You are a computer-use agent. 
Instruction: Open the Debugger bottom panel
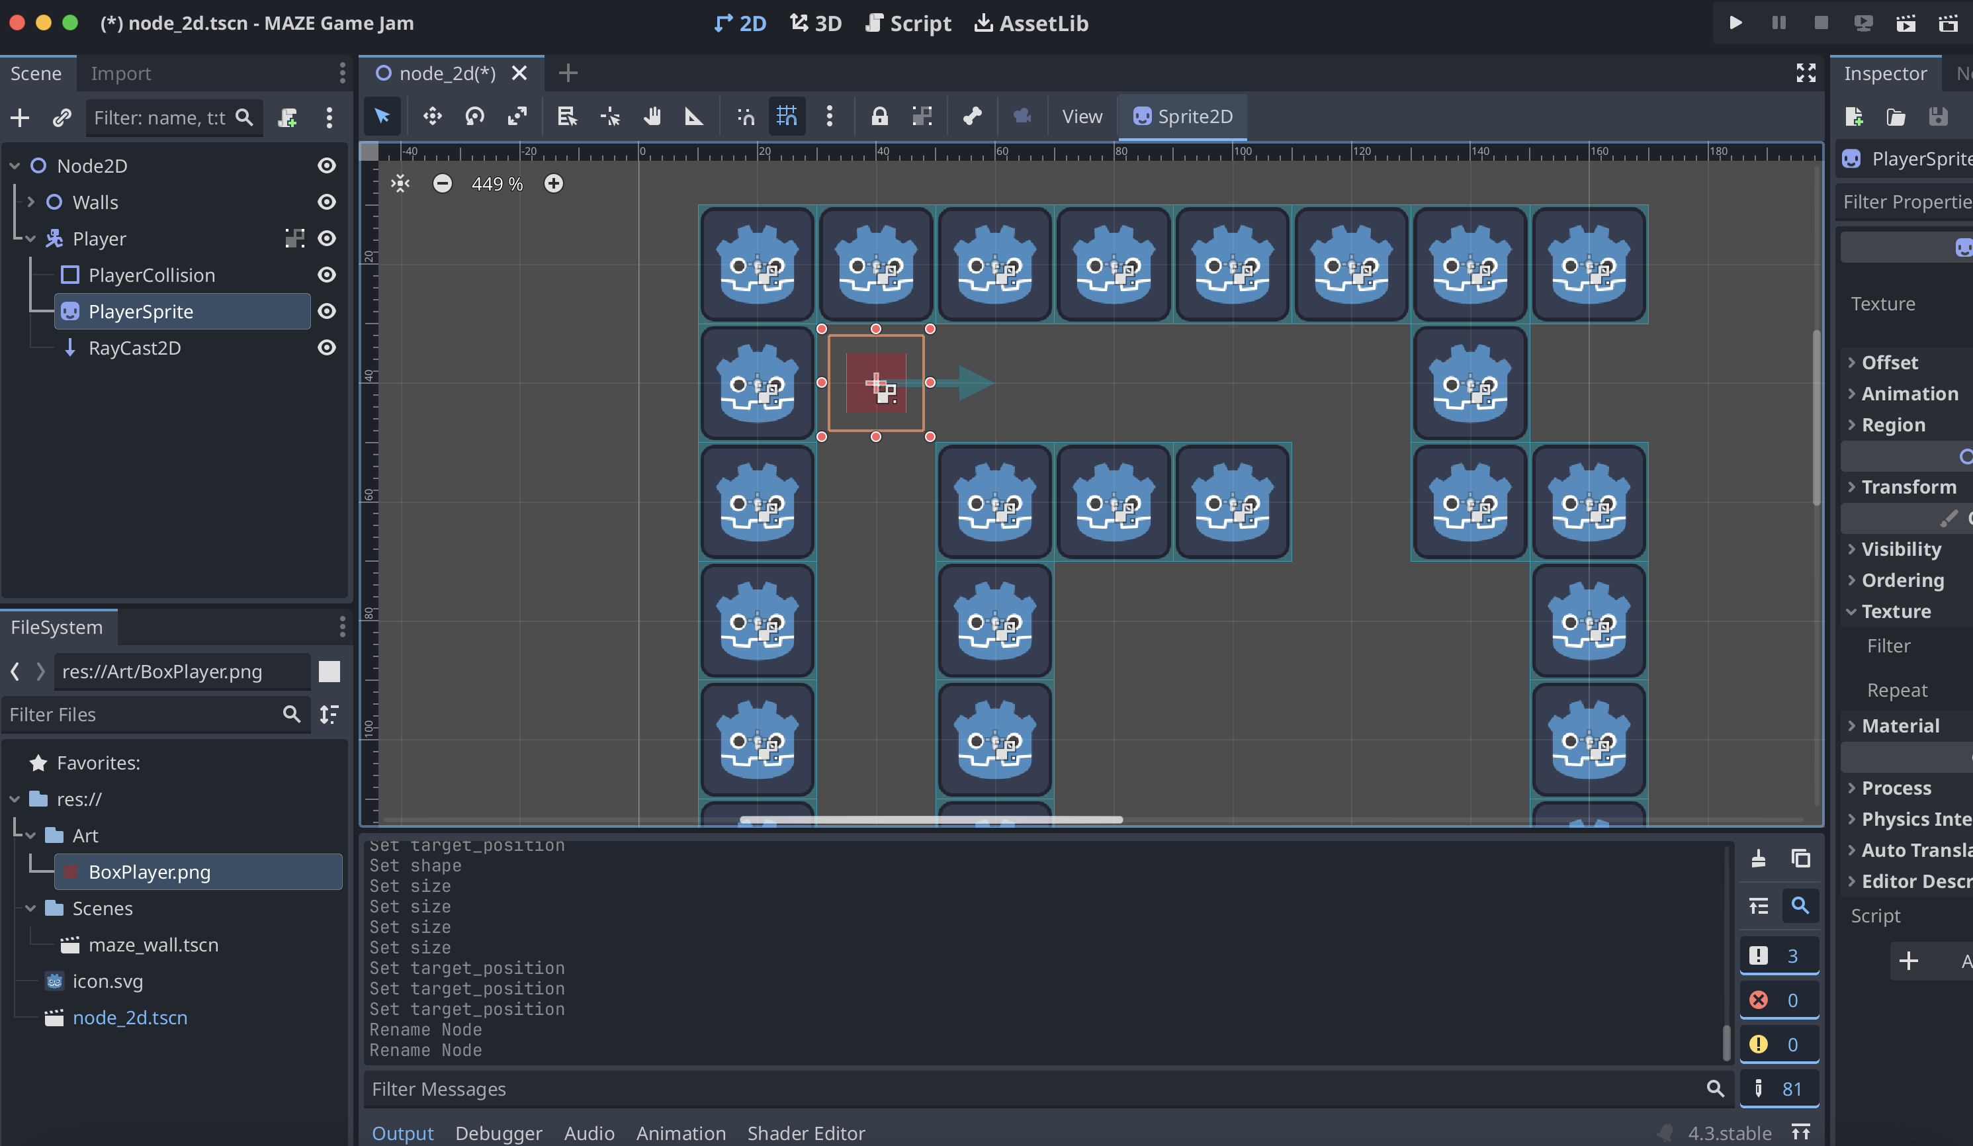pyautogui.click(x=499, y=1133)
